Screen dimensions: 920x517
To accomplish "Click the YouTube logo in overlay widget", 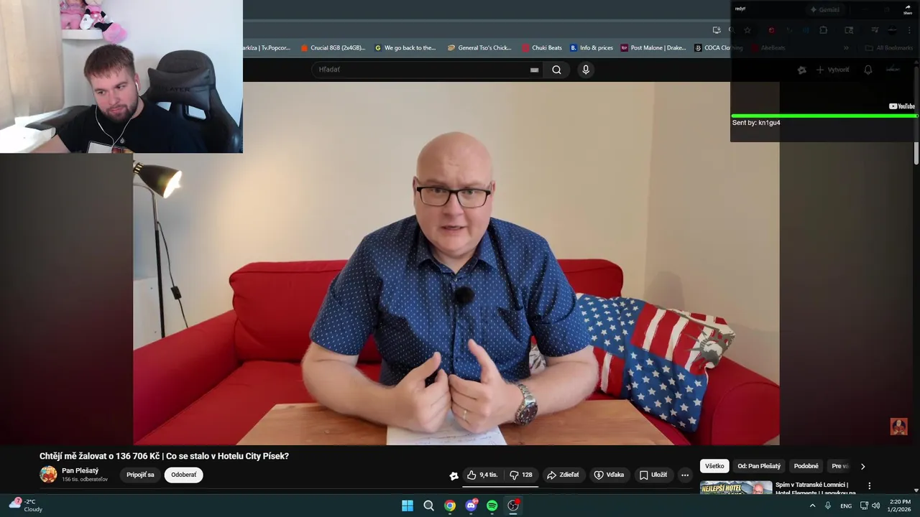I will coord(901,106).
